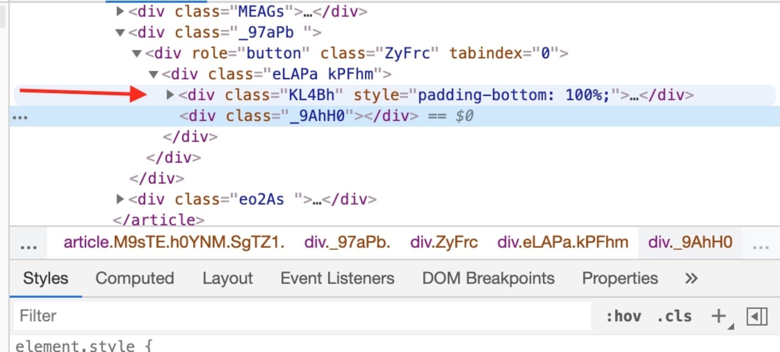Click article.M9sTE.h0YNM.SgTZ1 breadcrumb
780x352 pixels.
[174, 242]
